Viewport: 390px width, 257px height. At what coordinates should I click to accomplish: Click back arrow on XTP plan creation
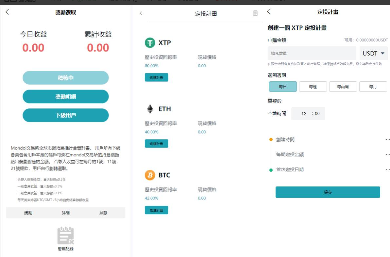click(x=269, y=11)
